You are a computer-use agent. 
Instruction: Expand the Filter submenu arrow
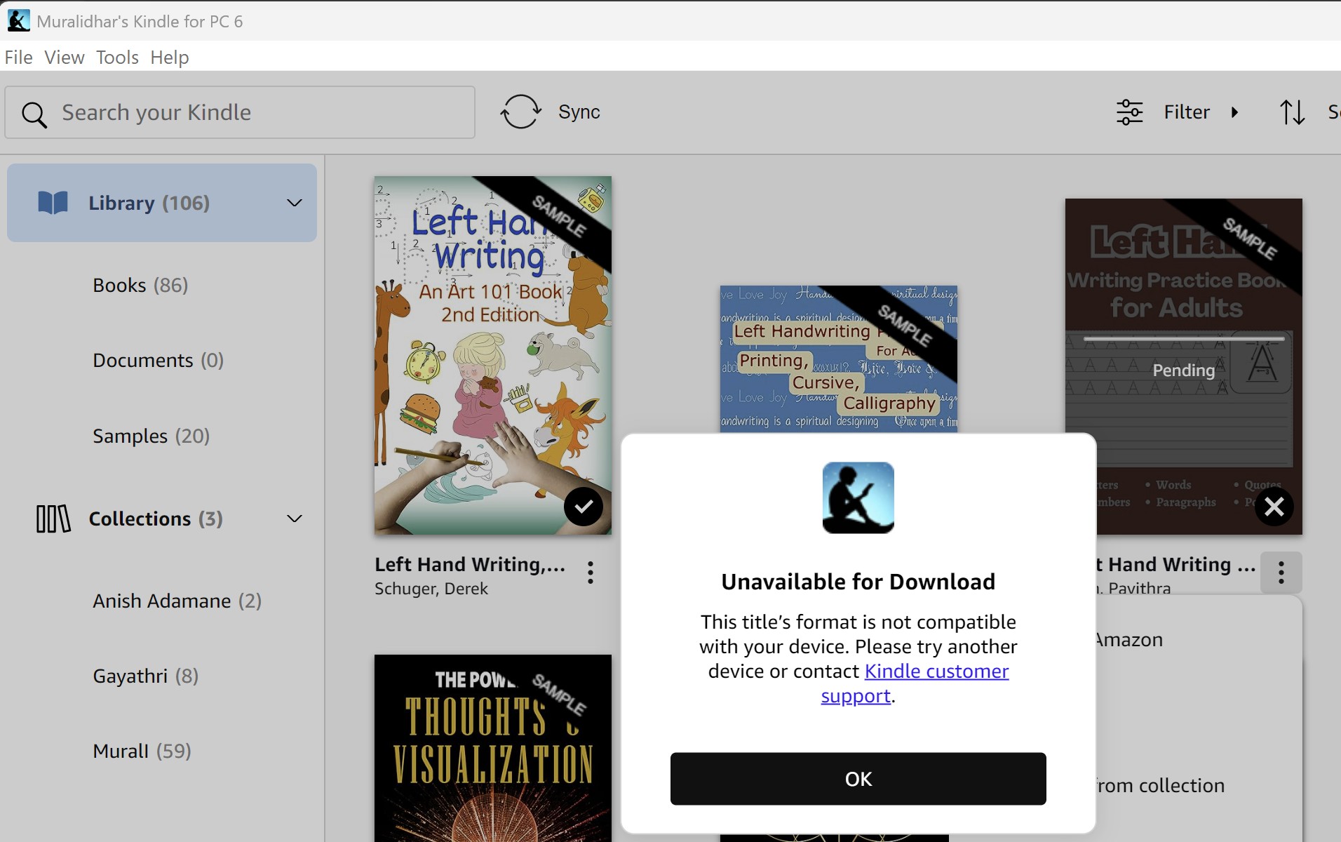[x=1235, y=112]
